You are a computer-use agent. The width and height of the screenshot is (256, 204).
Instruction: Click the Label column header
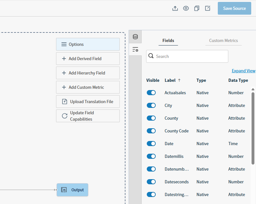tap(170, 80)
